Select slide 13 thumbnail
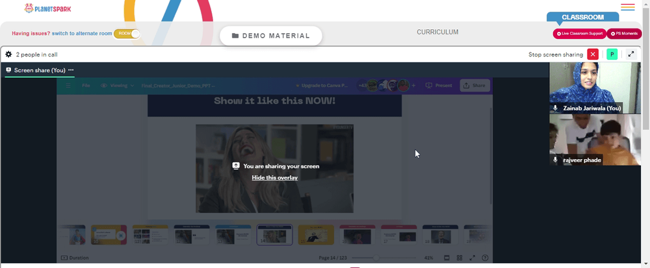Screen dimensions: 650x268 point(233,235)
